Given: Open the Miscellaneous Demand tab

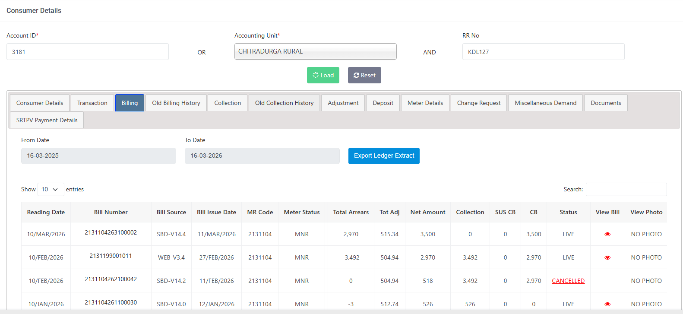Looking at the screenshot, I should pos(545,103).
